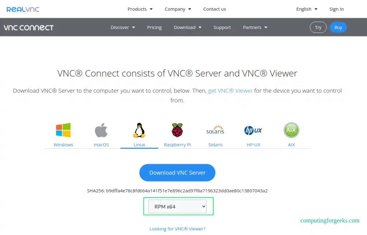
Task: Follow the get VNC Viewer link
Action: tap(230, 90)
